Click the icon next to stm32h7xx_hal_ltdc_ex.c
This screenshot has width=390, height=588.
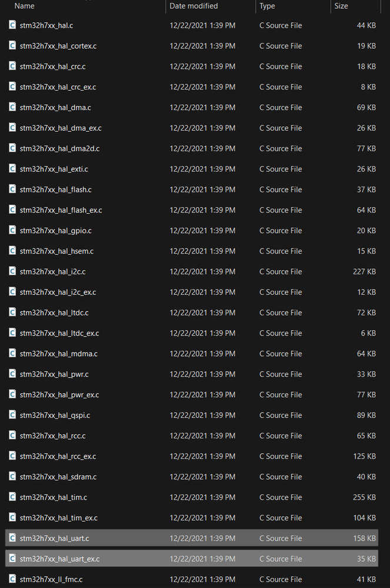(12, 333)
